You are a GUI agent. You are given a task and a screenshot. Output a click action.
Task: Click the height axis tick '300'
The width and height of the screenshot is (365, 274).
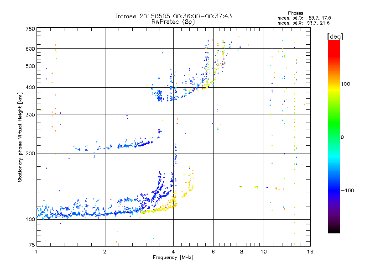pos(31,115)
